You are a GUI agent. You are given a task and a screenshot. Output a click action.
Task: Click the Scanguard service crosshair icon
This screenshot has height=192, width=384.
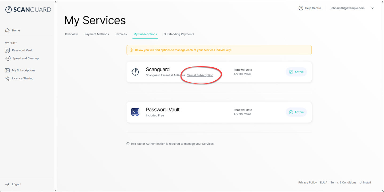coord(135,72)
